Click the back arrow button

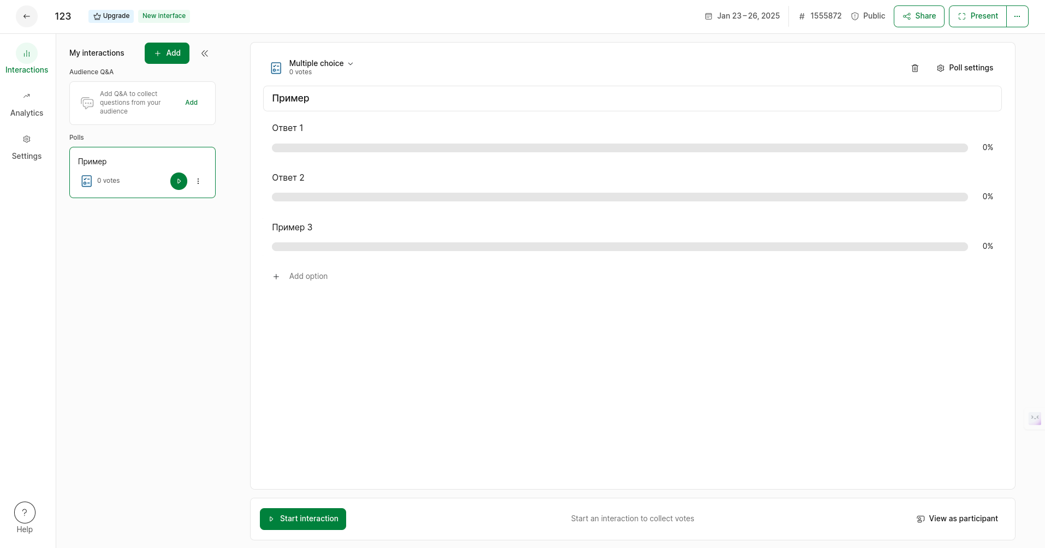(x=27, y=16)
